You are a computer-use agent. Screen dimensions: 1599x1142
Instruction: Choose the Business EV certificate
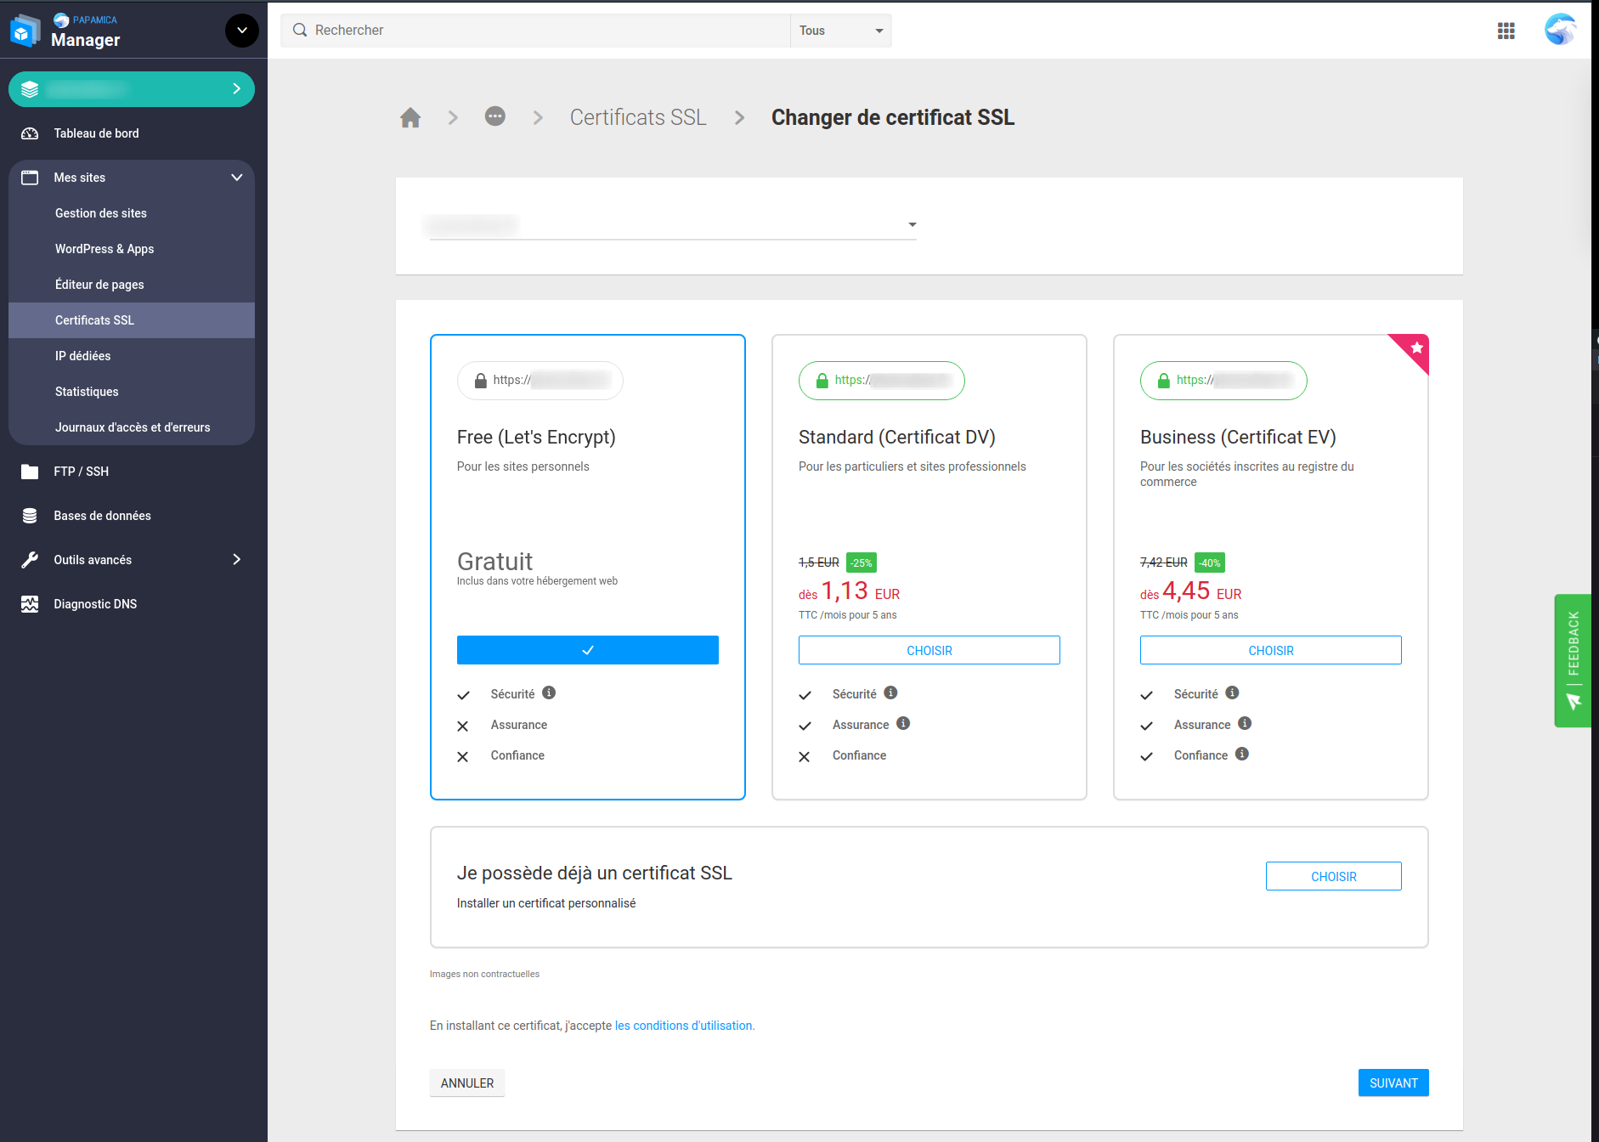click(x=1270, y=650)
